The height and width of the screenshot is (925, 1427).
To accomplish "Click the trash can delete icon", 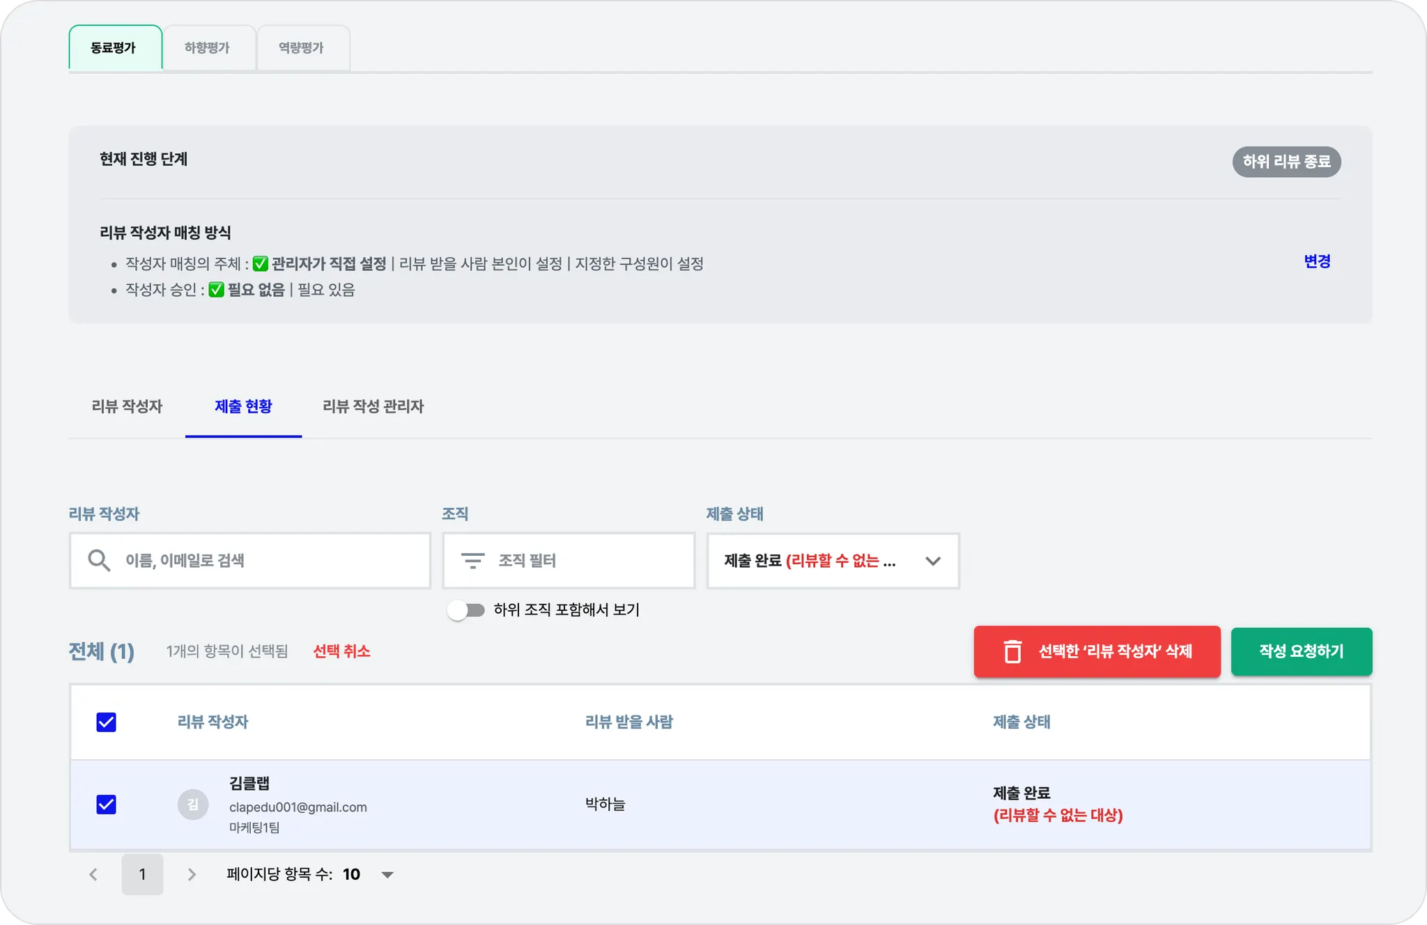I will point(1012,651).
